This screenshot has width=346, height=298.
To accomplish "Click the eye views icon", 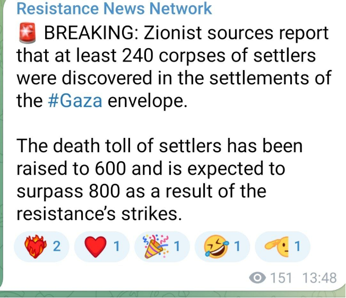I will pyautogui.click(x=257, y=278).
